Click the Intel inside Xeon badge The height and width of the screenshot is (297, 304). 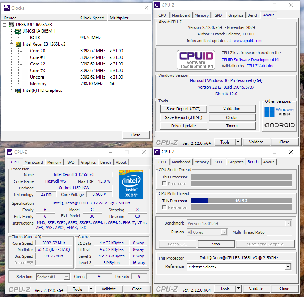pos(131,185)
